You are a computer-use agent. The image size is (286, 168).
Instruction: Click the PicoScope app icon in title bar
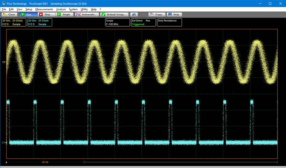3,4
